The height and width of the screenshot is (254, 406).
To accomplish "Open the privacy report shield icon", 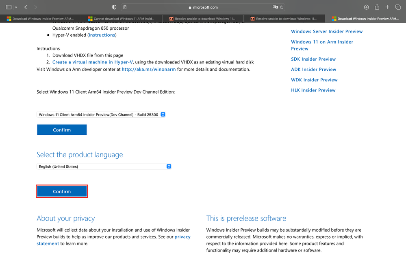I will (114, 7).
